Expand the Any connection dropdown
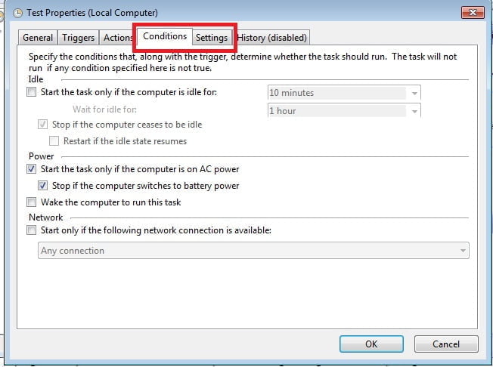This screenshot has height=367, width=493. (253, 250)
